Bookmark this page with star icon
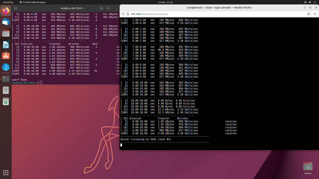This screenshot has width=319, height=179. point(308,14)
